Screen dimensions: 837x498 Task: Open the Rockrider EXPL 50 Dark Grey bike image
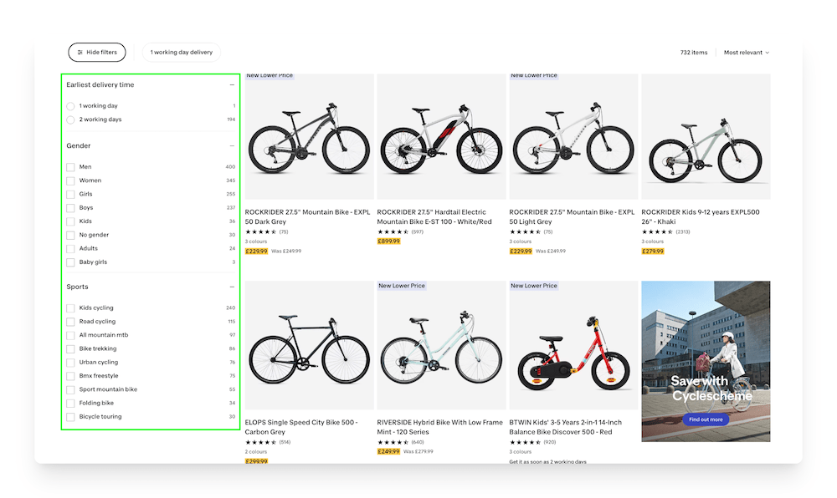tap(309, 136)
